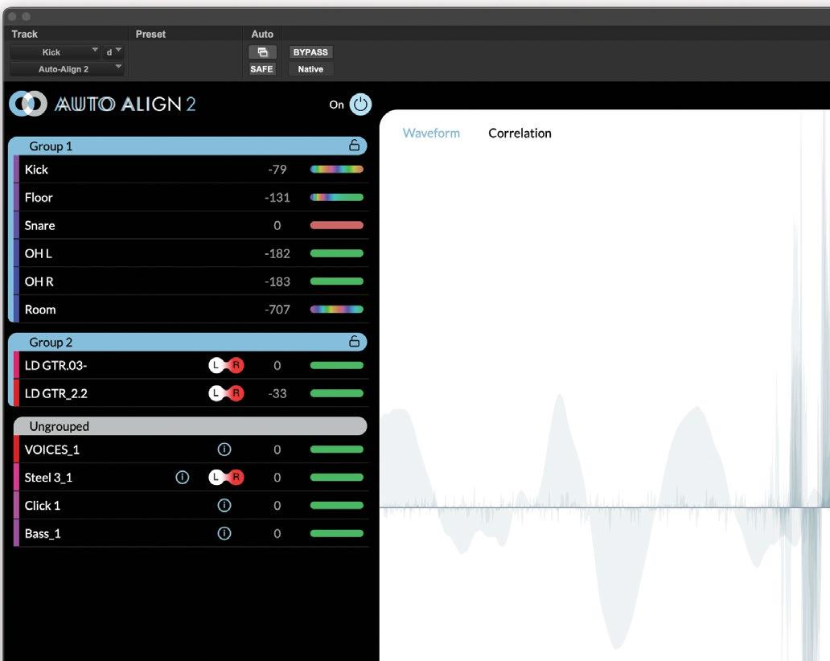Select the LD GTR_2.2 track name
This screenshot has width=830, height=661.
[55, 393]
